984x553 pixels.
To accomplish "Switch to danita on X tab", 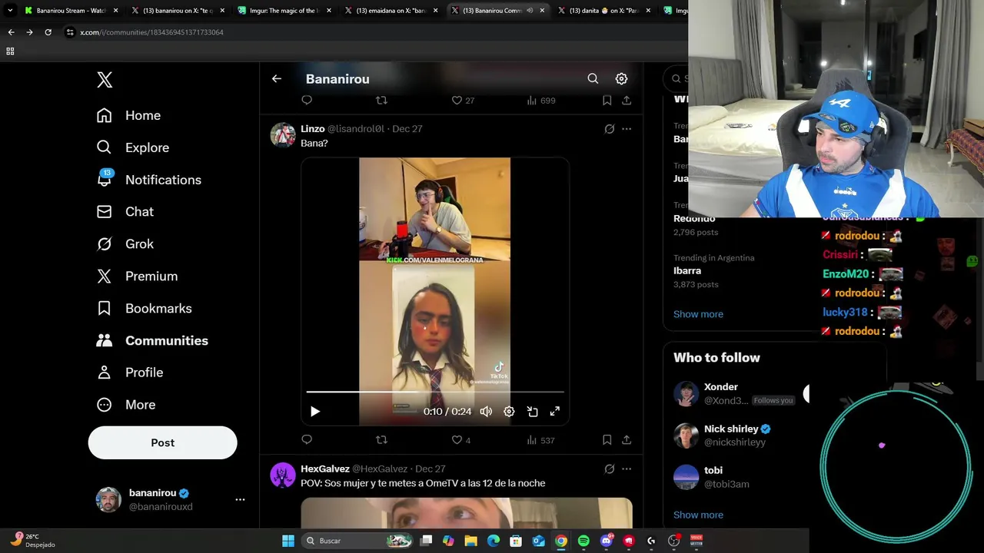I will tap(603, 11).
